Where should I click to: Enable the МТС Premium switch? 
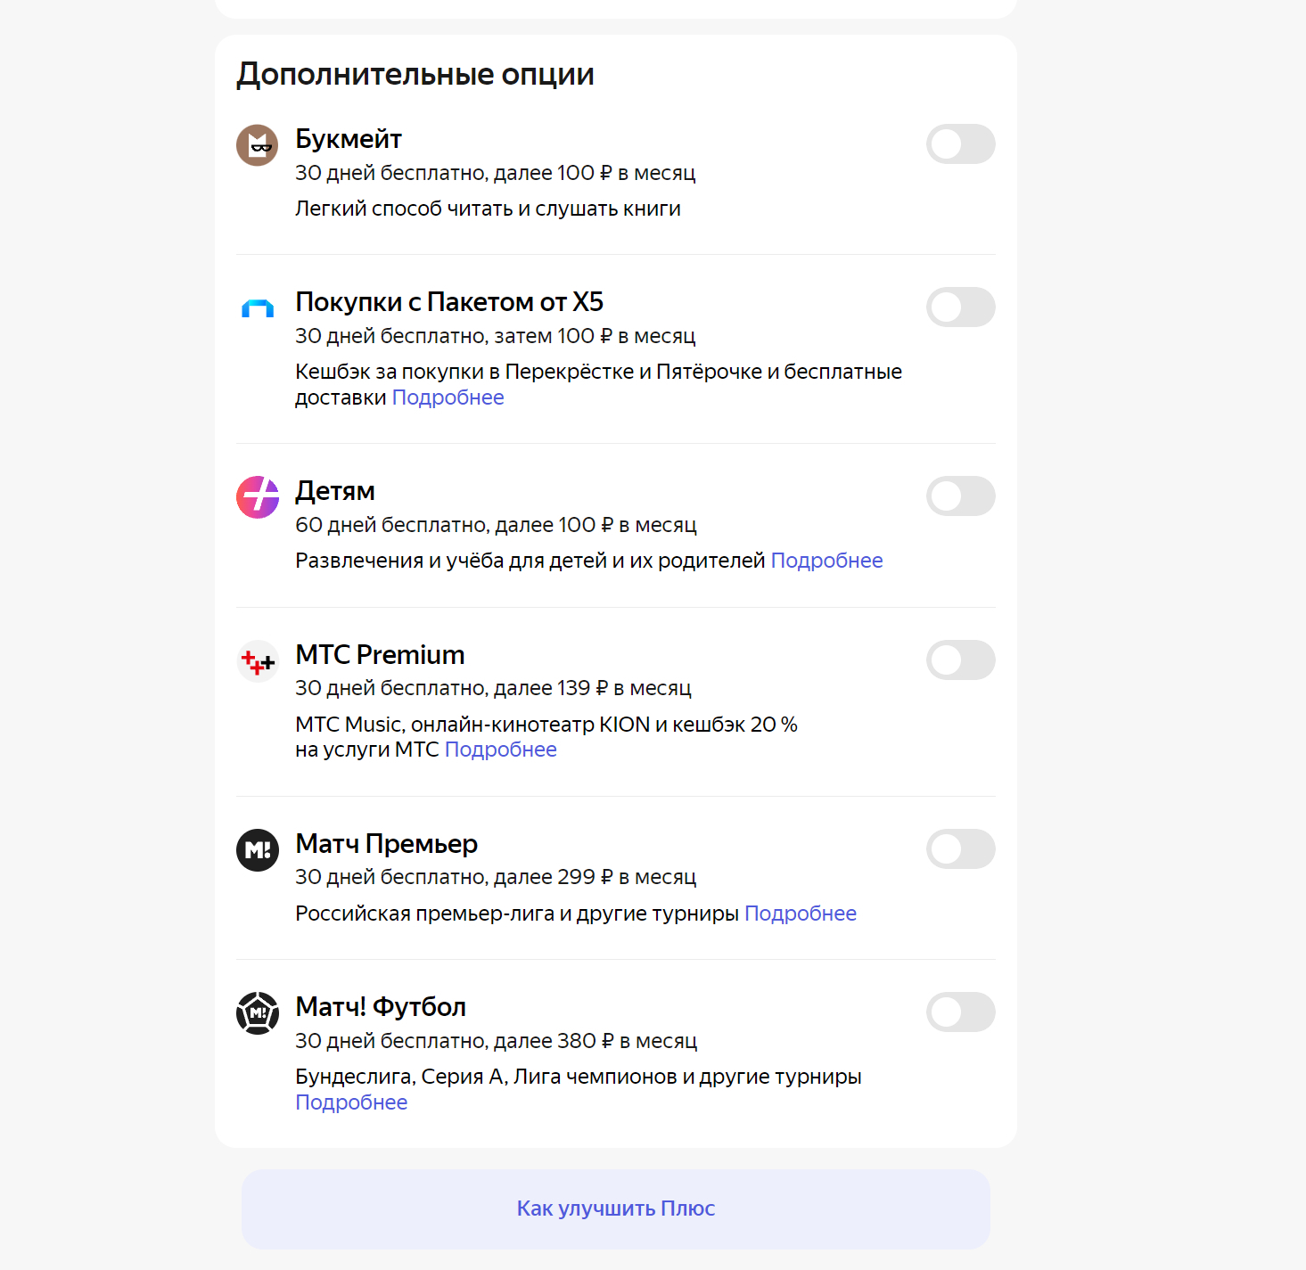[x=961, y=660]
